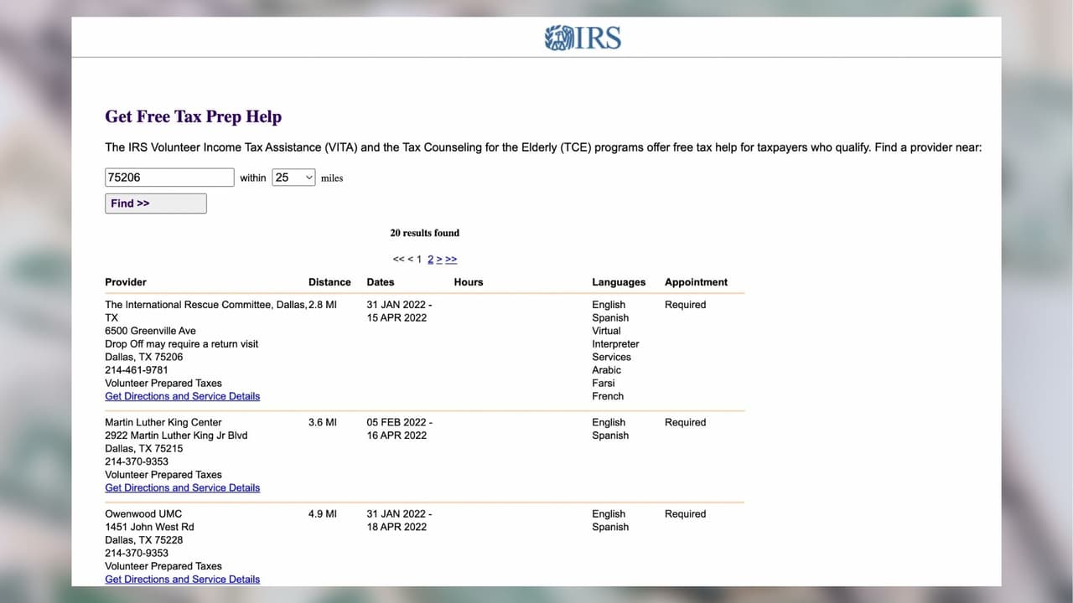Click the Find >> button

click(155, 203)
